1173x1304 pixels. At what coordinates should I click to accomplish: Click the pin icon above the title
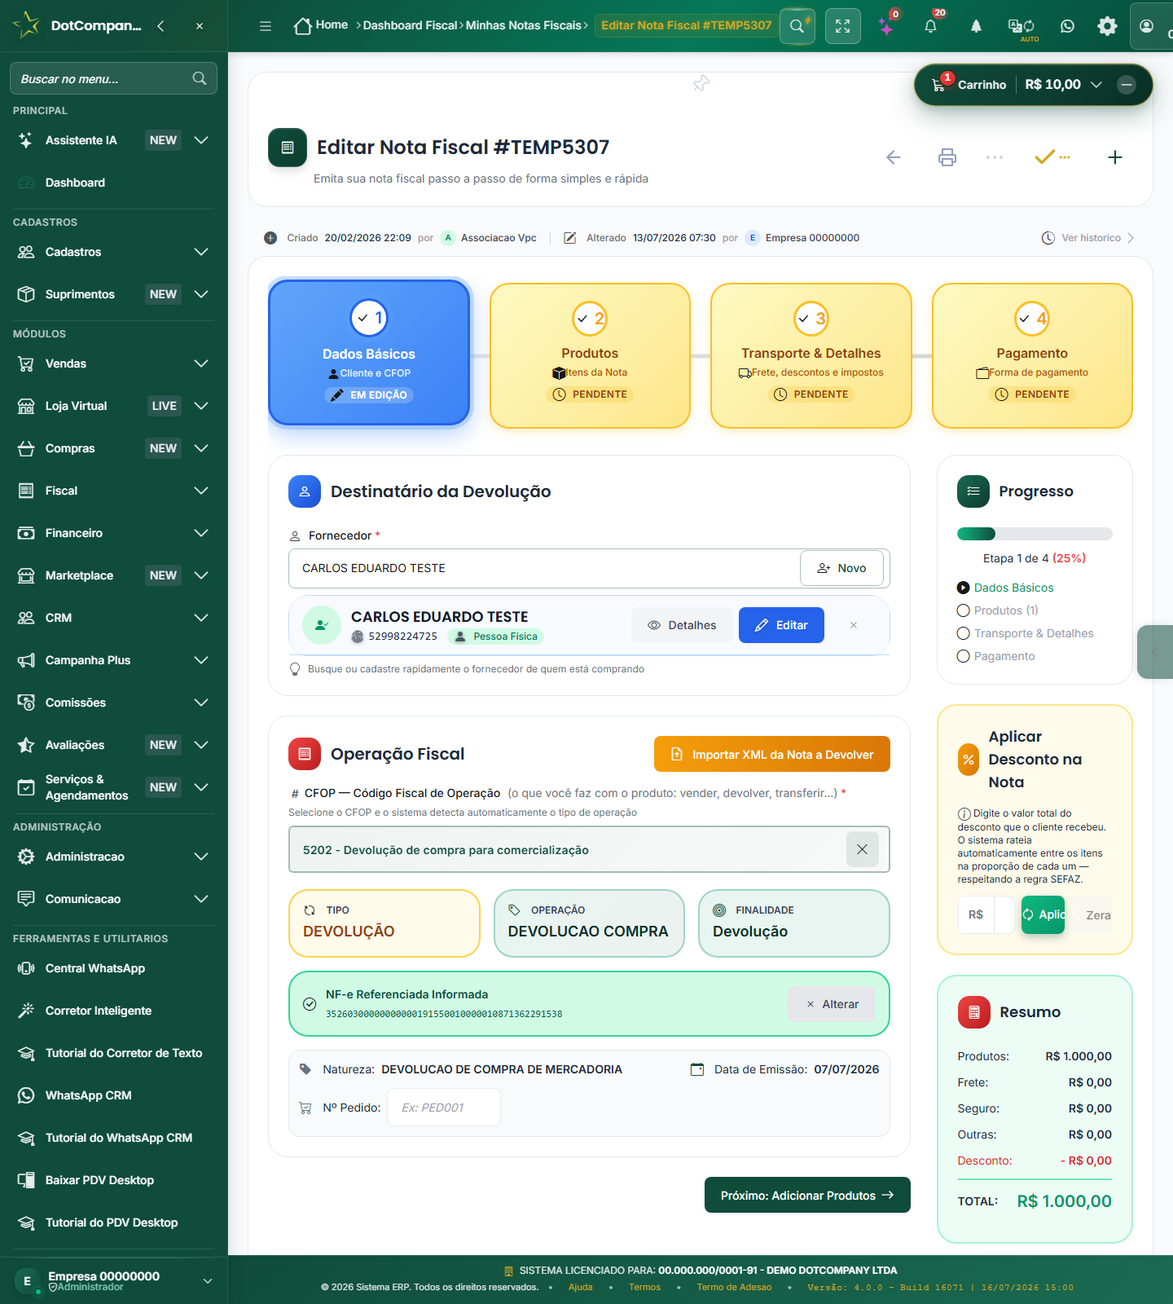[701, 83]
